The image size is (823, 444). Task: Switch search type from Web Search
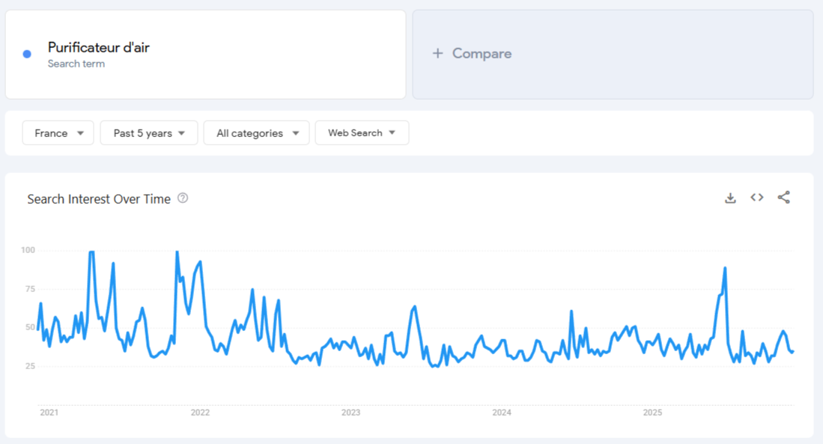(x=362, y=133)
